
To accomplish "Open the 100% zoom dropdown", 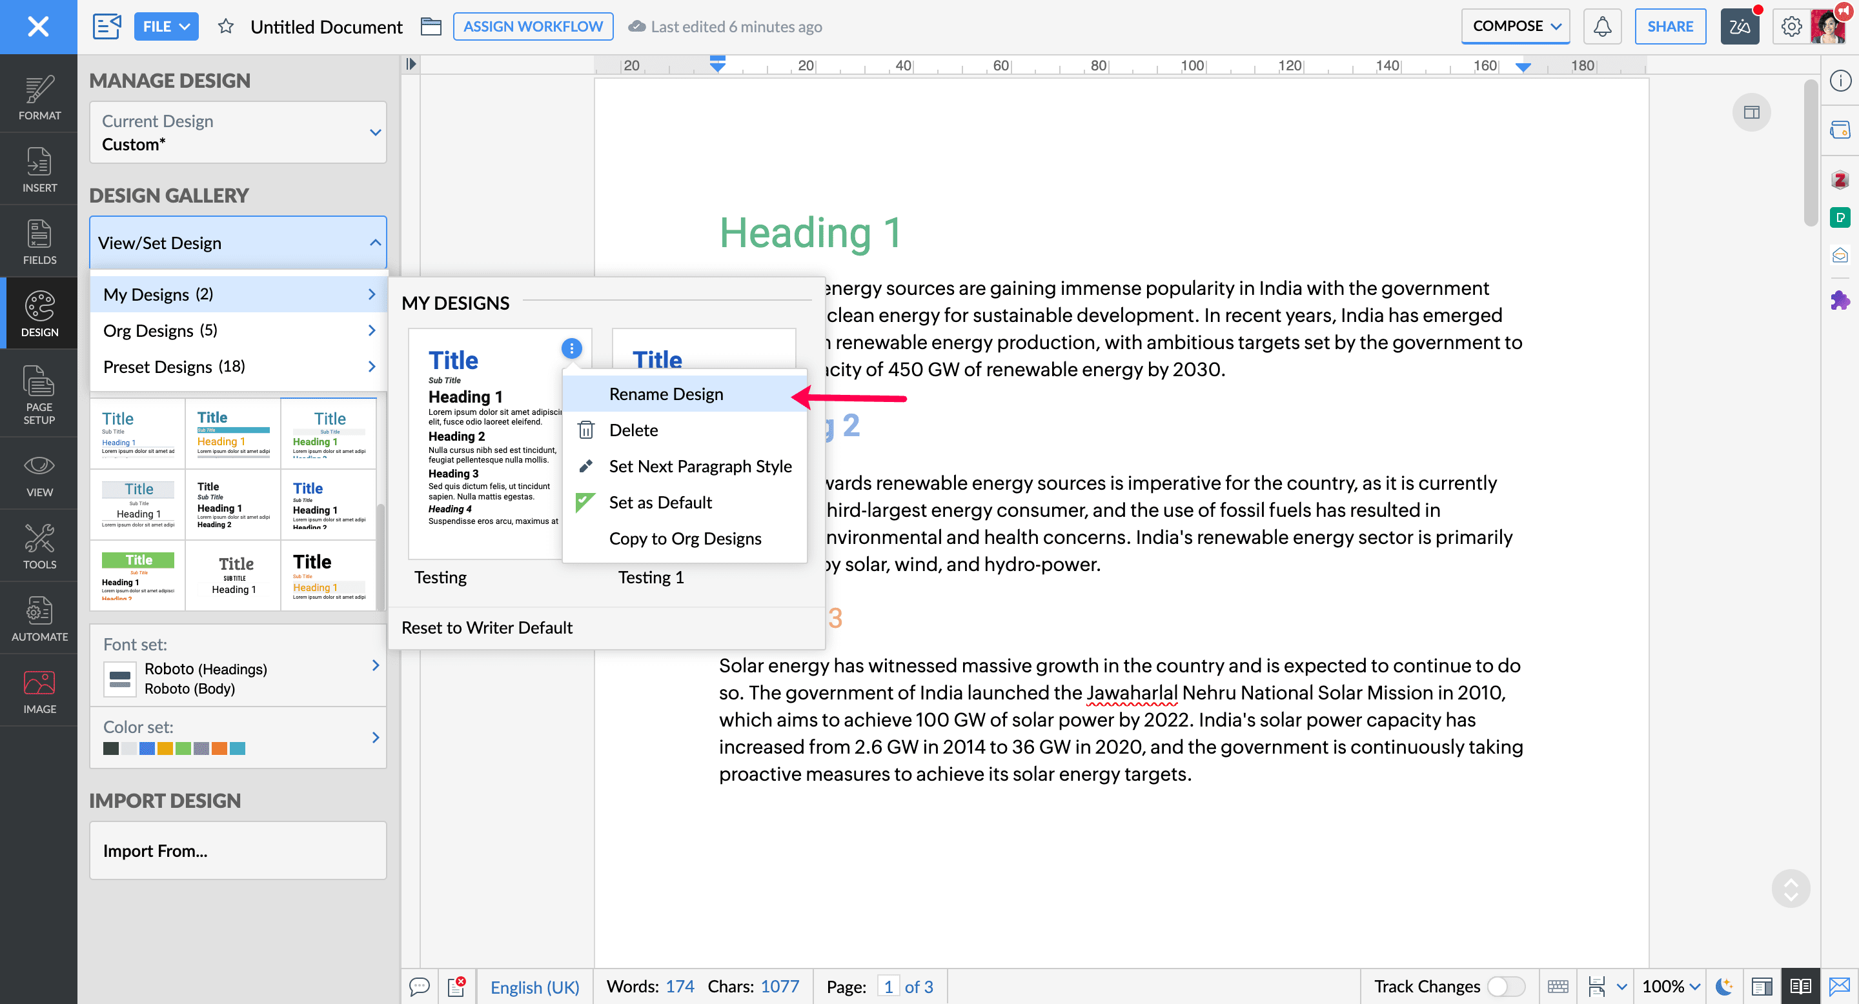I will pos(1671,986).
